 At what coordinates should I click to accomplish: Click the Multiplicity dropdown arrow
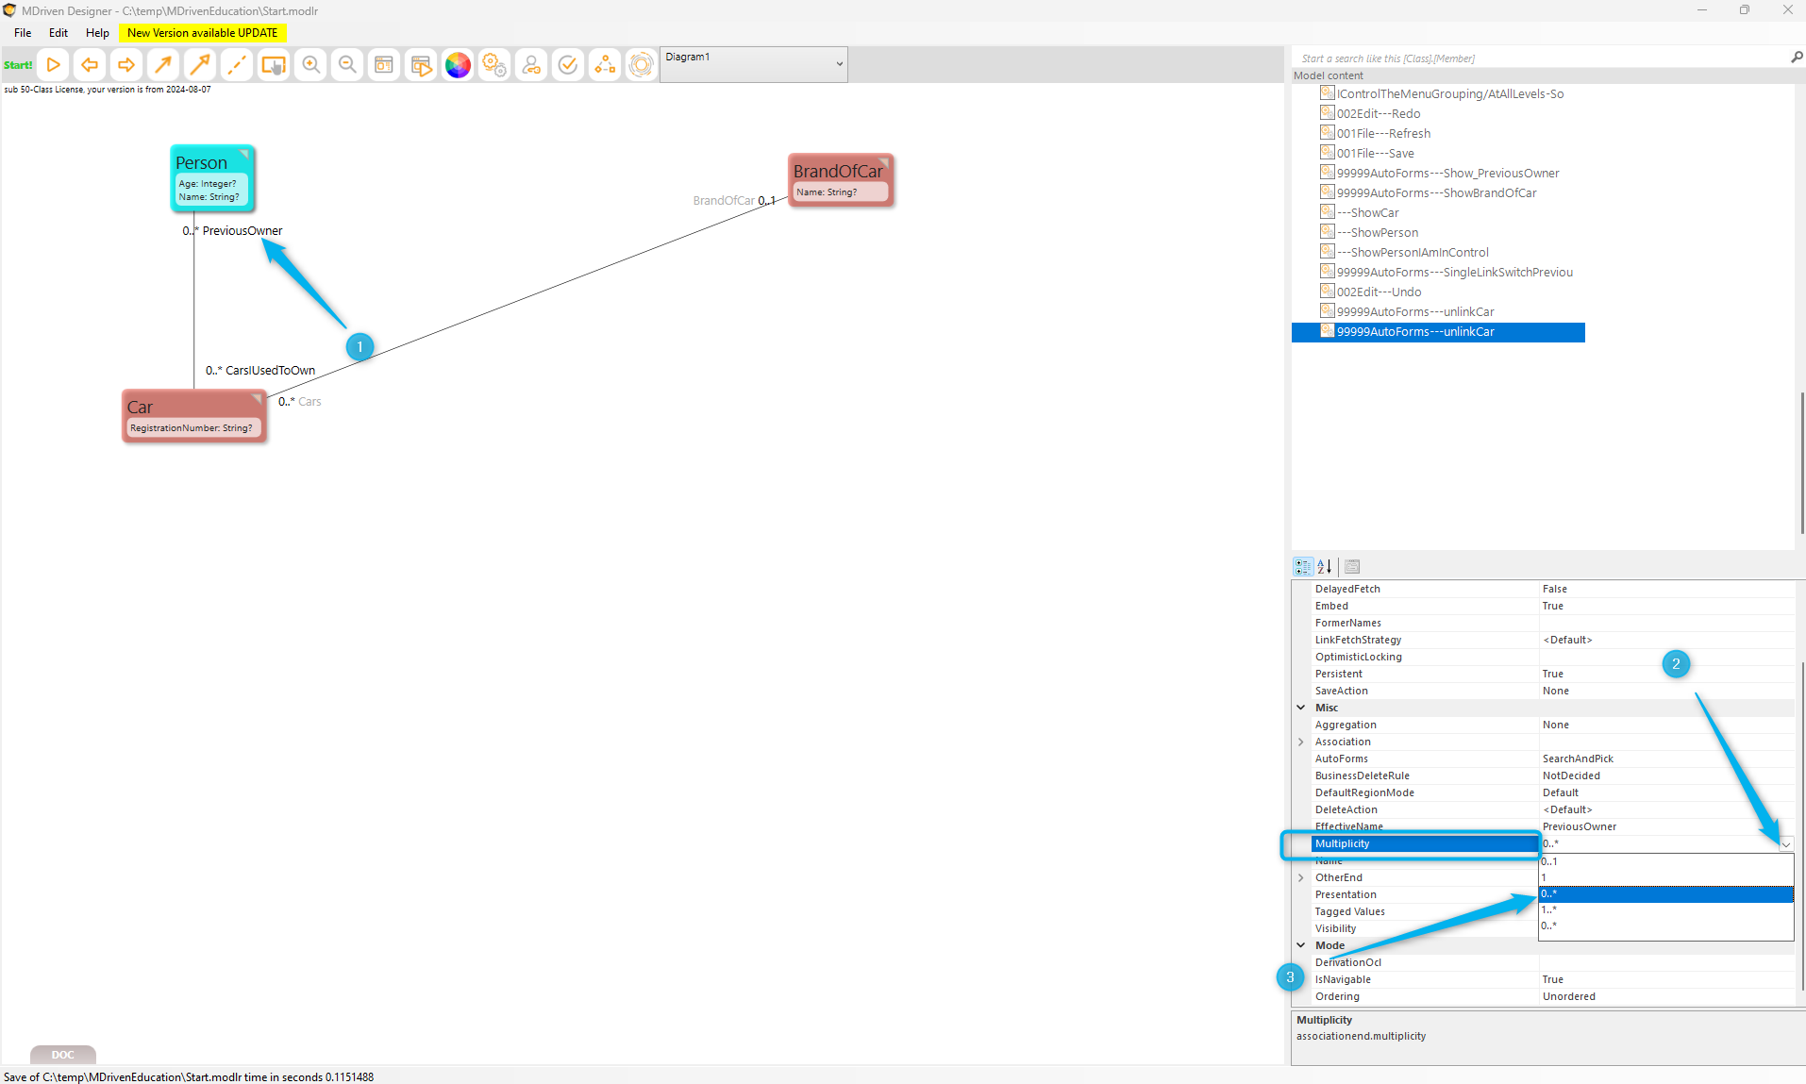pyautogui.click(x=1785, y=844)
